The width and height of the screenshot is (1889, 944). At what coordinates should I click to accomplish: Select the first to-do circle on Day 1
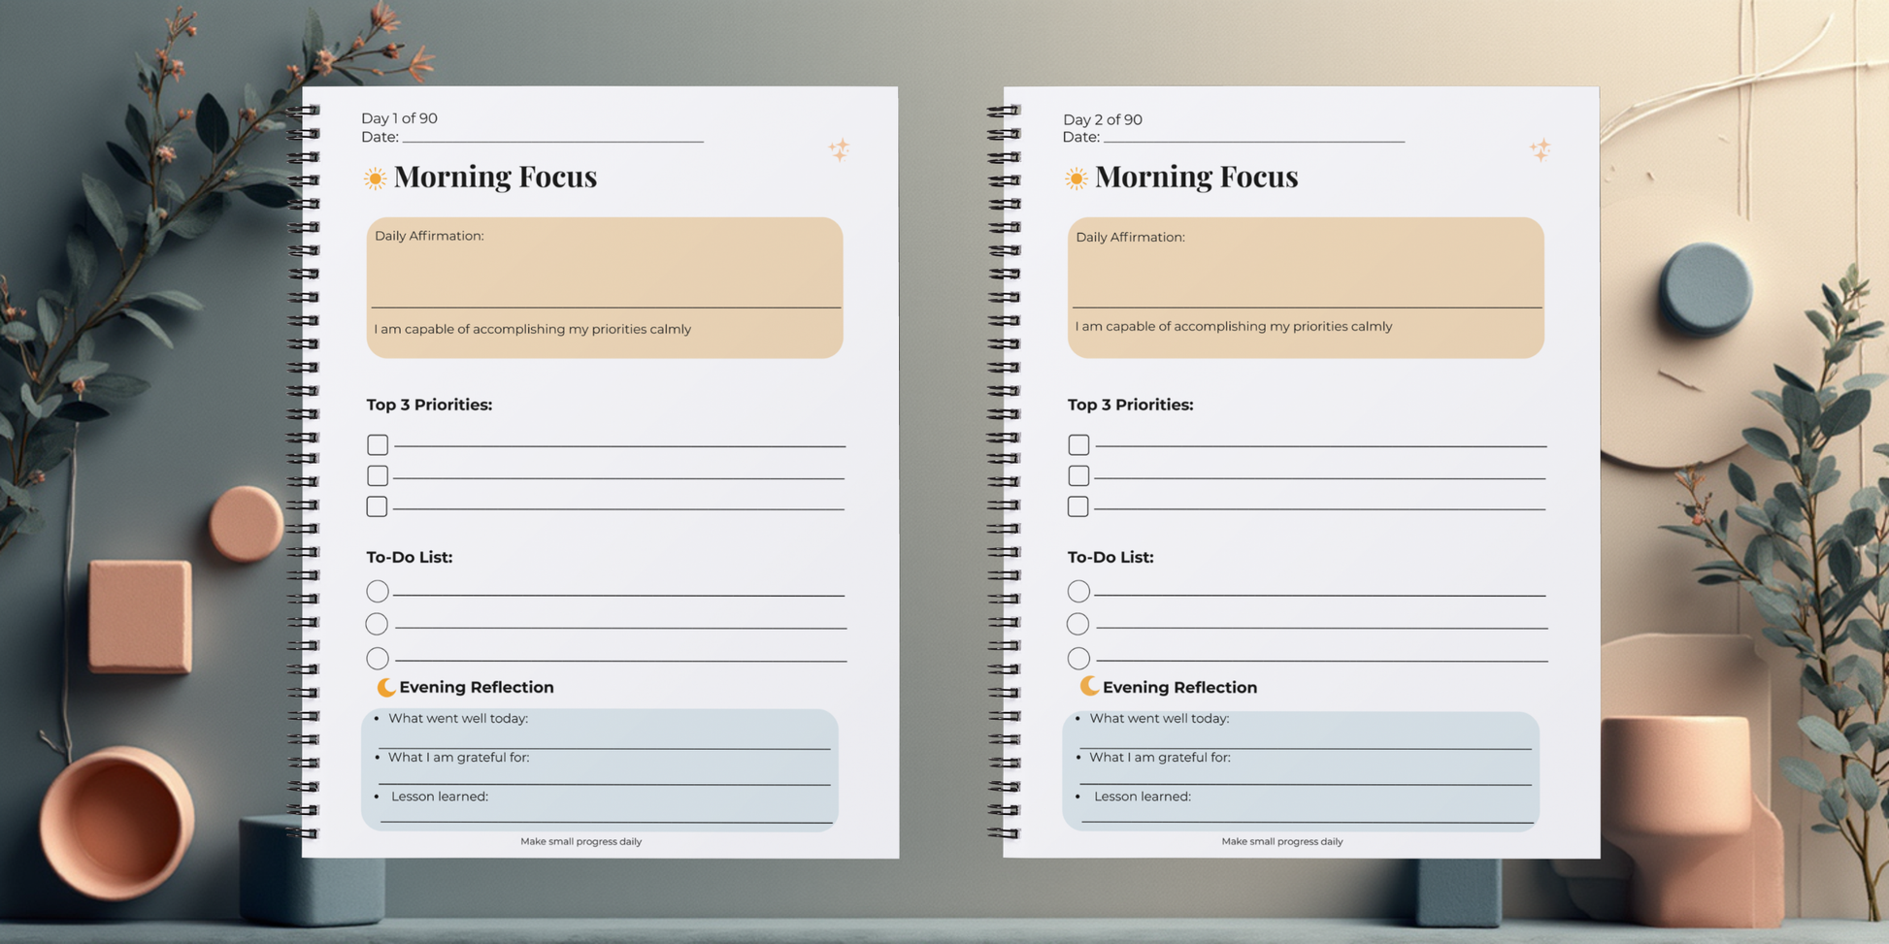point(378,591)
